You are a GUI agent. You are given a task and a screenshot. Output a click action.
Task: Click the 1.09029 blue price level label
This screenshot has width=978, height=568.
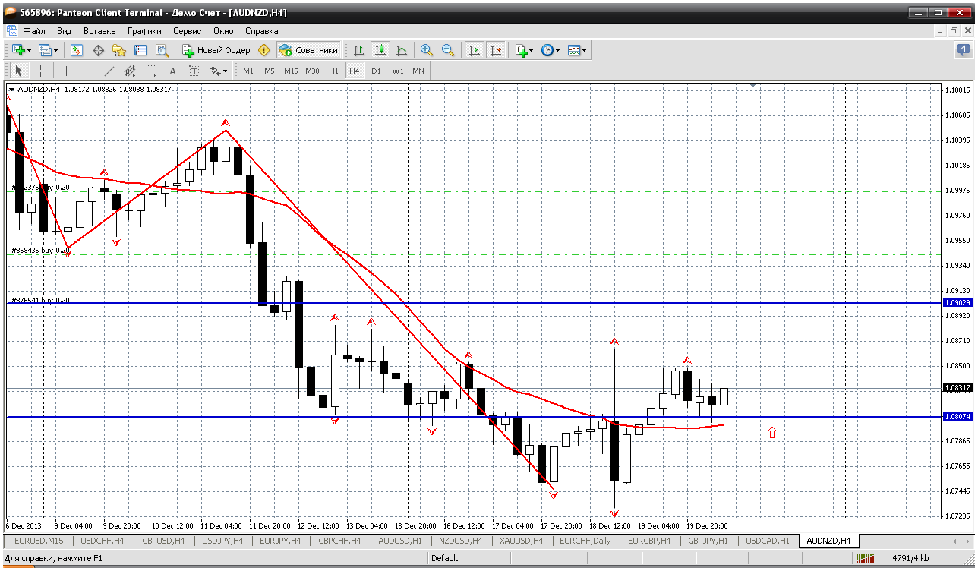pos(957,303)
